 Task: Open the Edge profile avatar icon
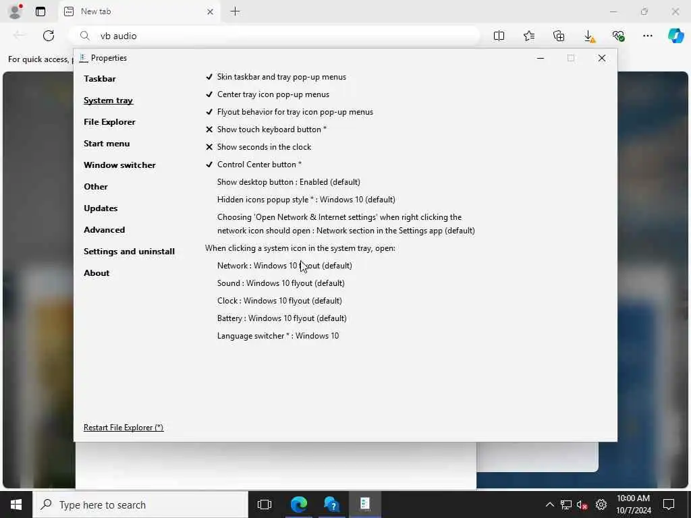pos(15,11)
